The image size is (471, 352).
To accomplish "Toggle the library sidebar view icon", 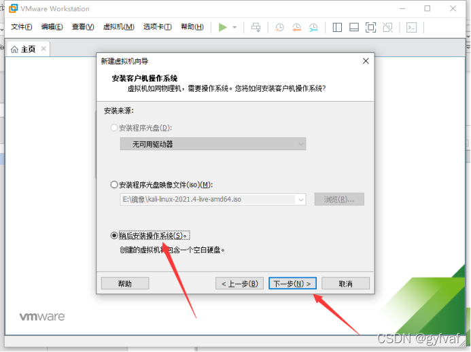I will pyautogui.click(x=337, y=27).
